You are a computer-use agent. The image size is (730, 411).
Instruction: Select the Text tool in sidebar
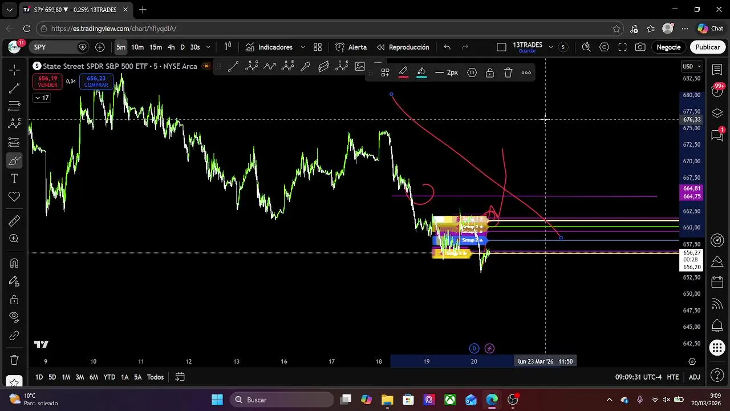tap(14, 179)
